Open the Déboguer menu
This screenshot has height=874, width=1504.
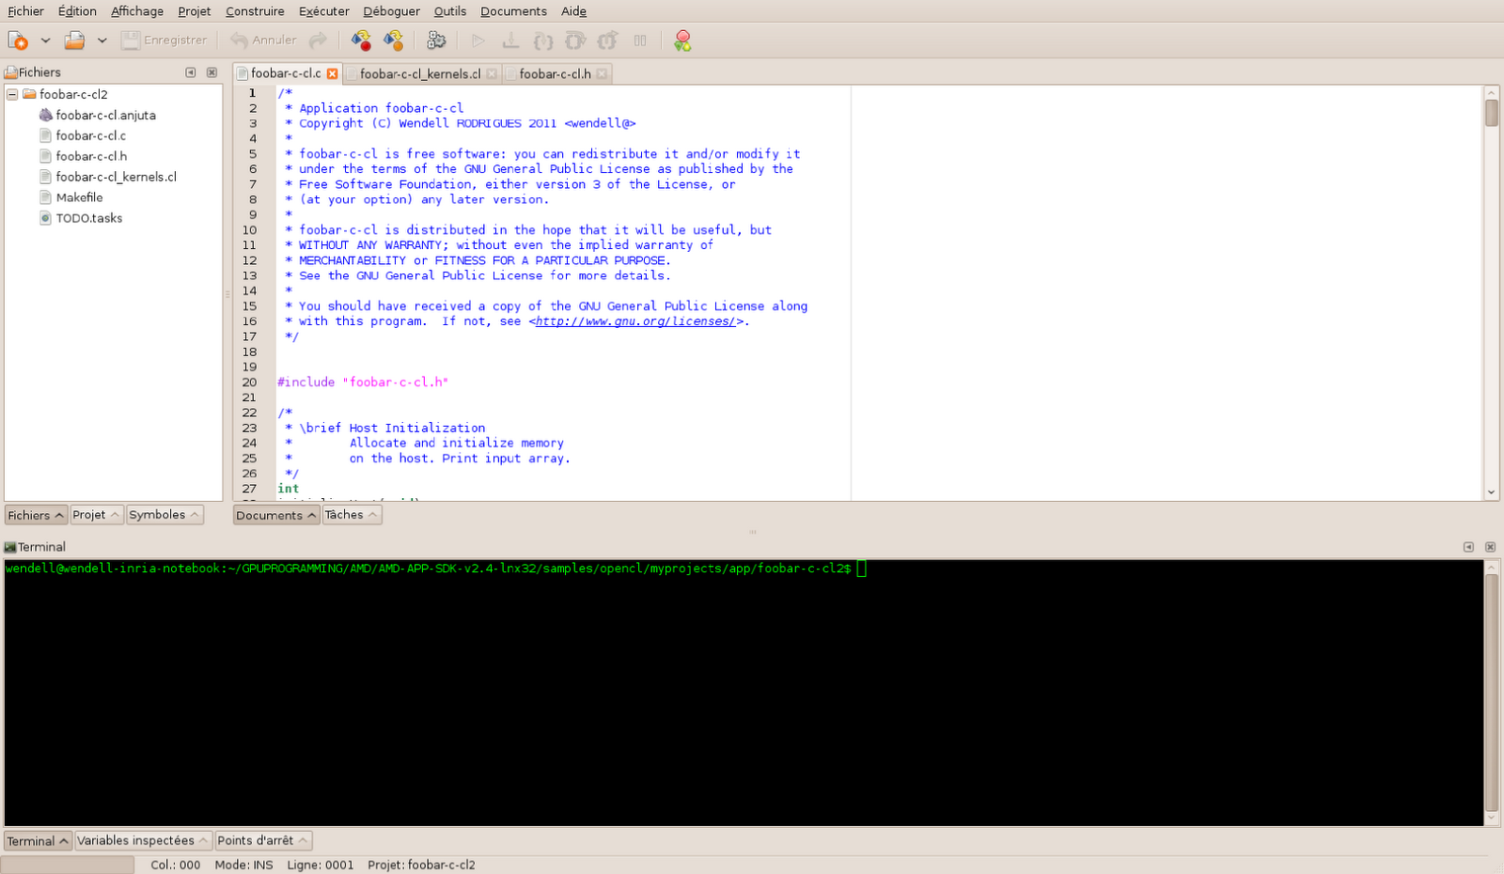point(391,11)
